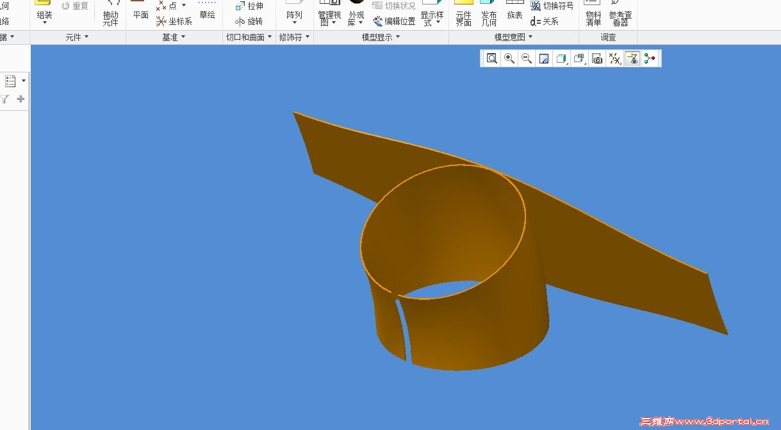Viewport: 781px width, 430px height.
Task: Open the Family Table (族表)
Action: 514,10
